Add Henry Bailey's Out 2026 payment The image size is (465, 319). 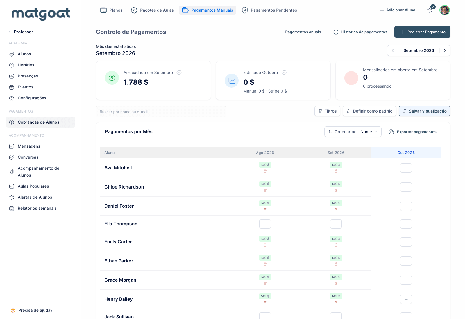click(406, 299)
